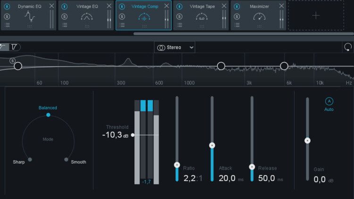Edit the Gain value 0,0 dB
This screenshot has width=354, height=199.
pyautogui.click(x=323, y=180)
